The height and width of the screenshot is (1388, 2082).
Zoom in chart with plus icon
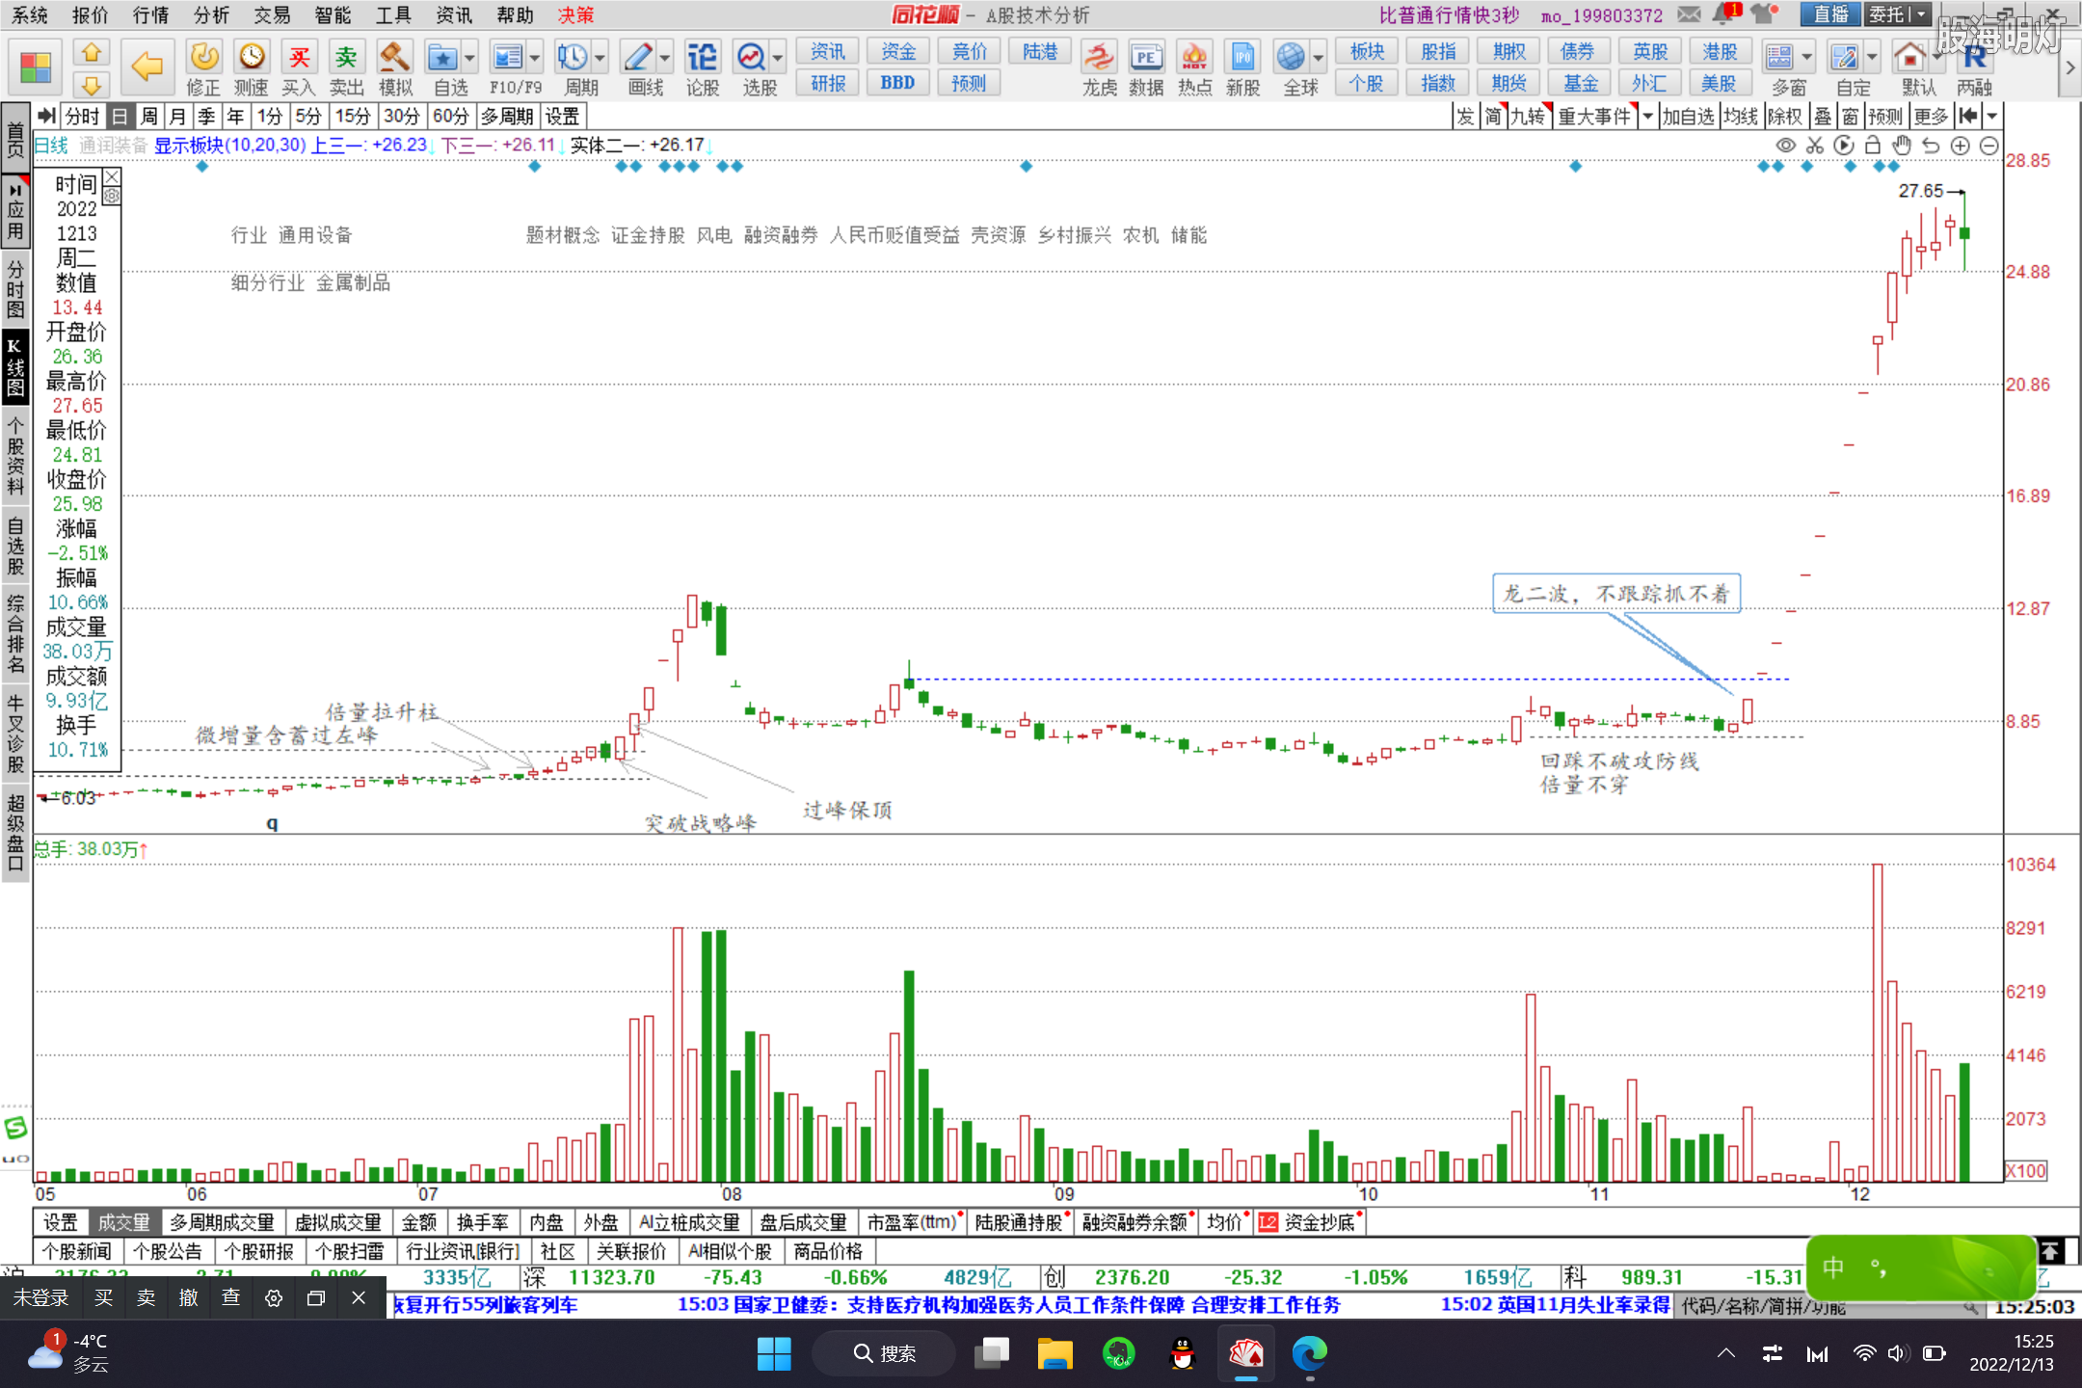coord(1960,146)
